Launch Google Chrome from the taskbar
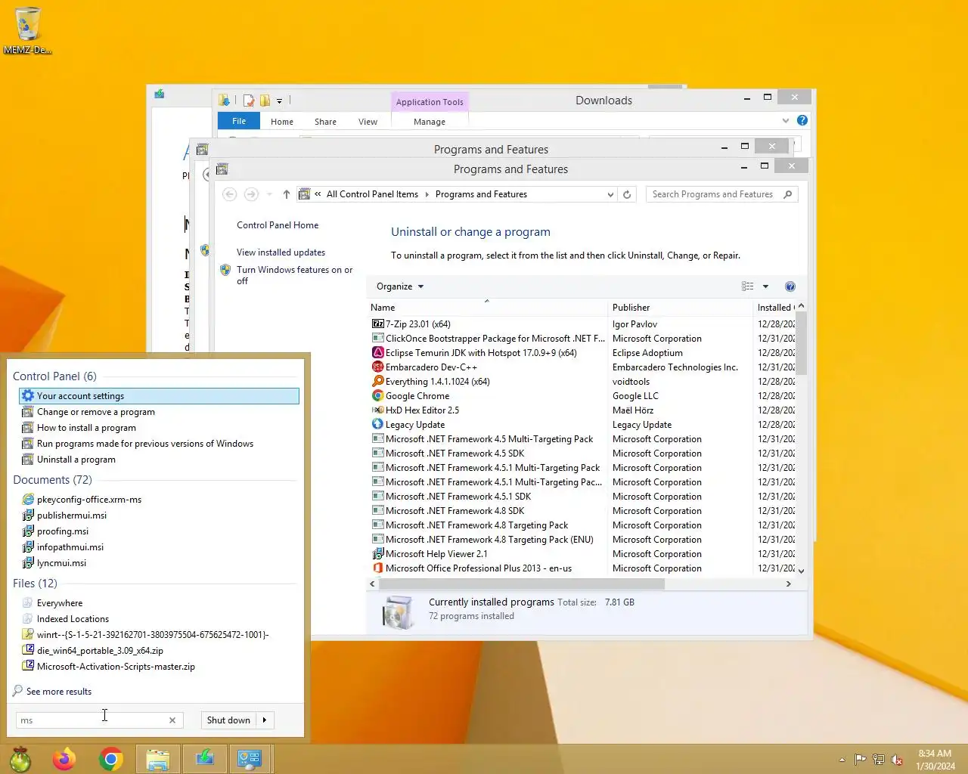 point(111,759)
